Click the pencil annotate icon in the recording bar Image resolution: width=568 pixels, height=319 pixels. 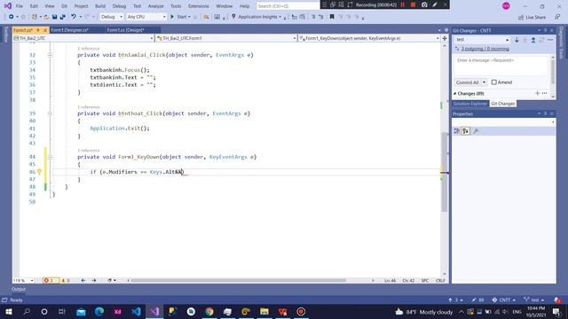pos(435,5)
